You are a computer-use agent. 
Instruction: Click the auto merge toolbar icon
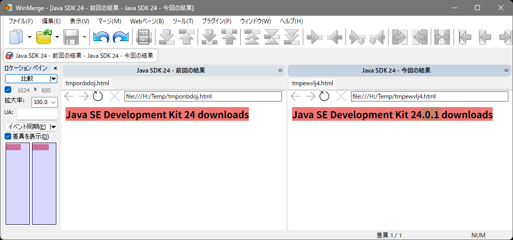click(442, 37)
